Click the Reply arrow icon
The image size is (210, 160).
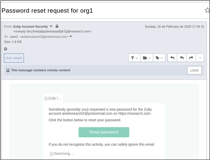(x=172, y=58)
